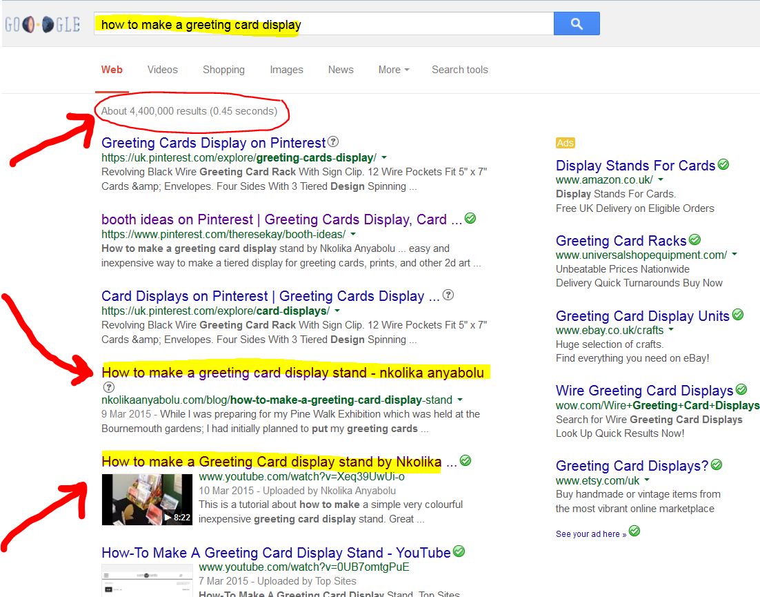Open 'How to make a greeting card display stand - nkolika anyabolu'
The height and width of the screenshot is (597, 760).
(x=292, y=373)
